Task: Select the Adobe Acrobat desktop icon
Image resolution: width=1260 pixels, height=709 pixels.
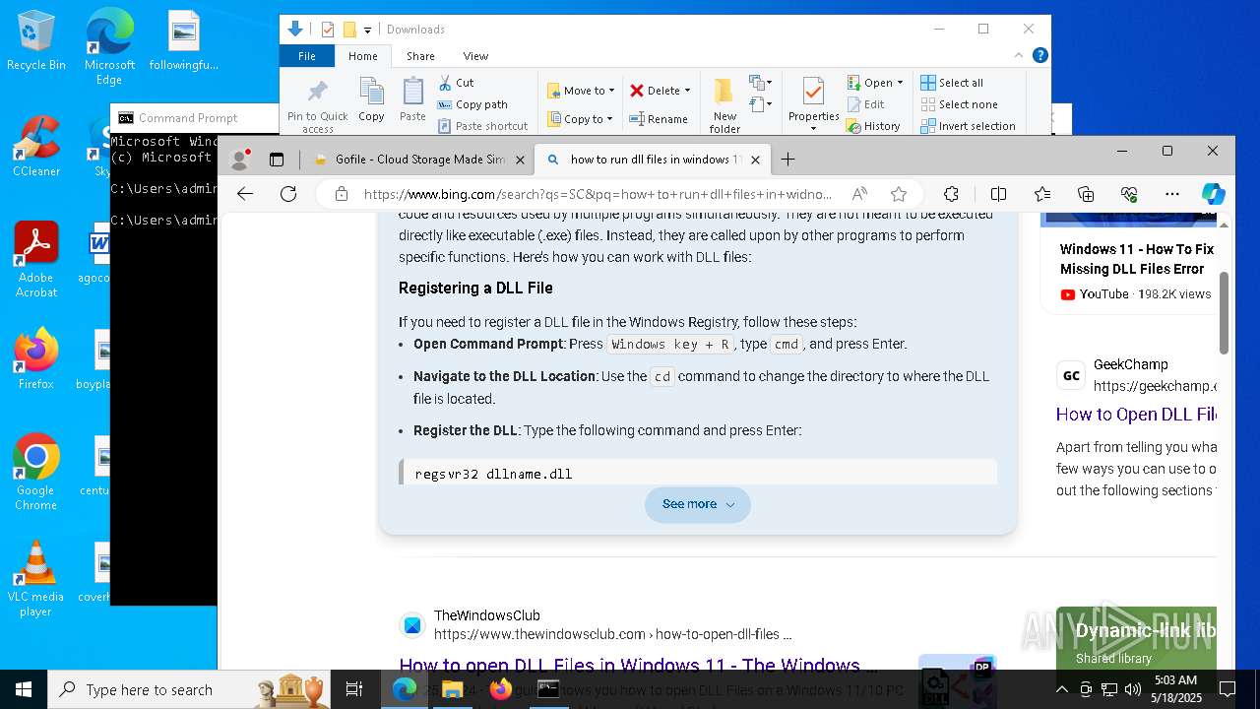Action: (x=35, y=260)
